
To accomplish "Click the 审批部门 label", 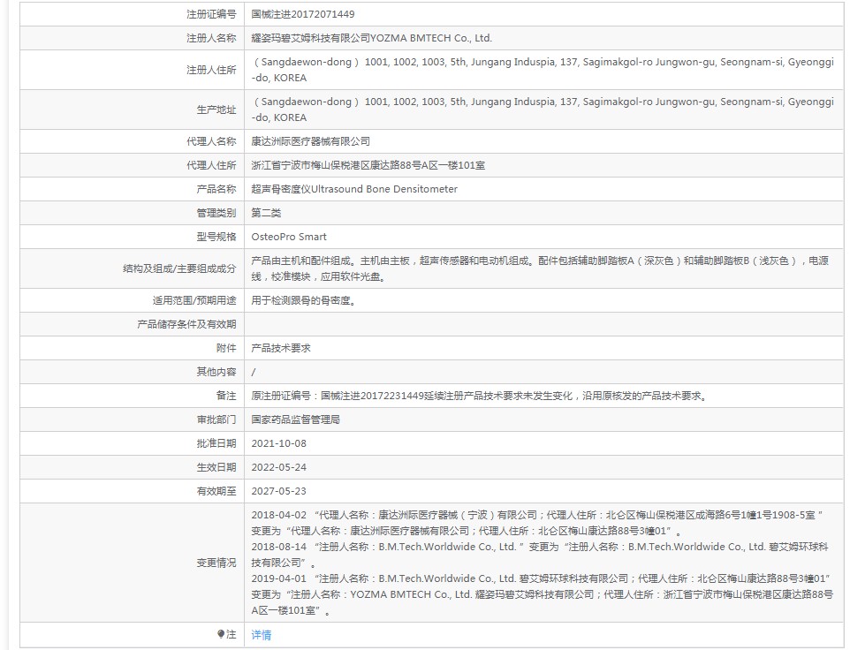I will click(x=216, y=419).
